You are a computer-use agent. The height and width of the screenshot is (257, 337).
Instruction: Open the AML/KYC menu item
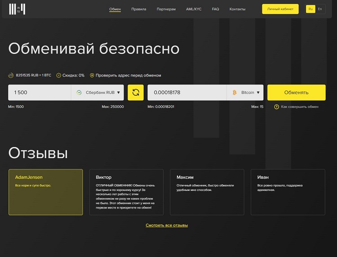click(194, 9)
